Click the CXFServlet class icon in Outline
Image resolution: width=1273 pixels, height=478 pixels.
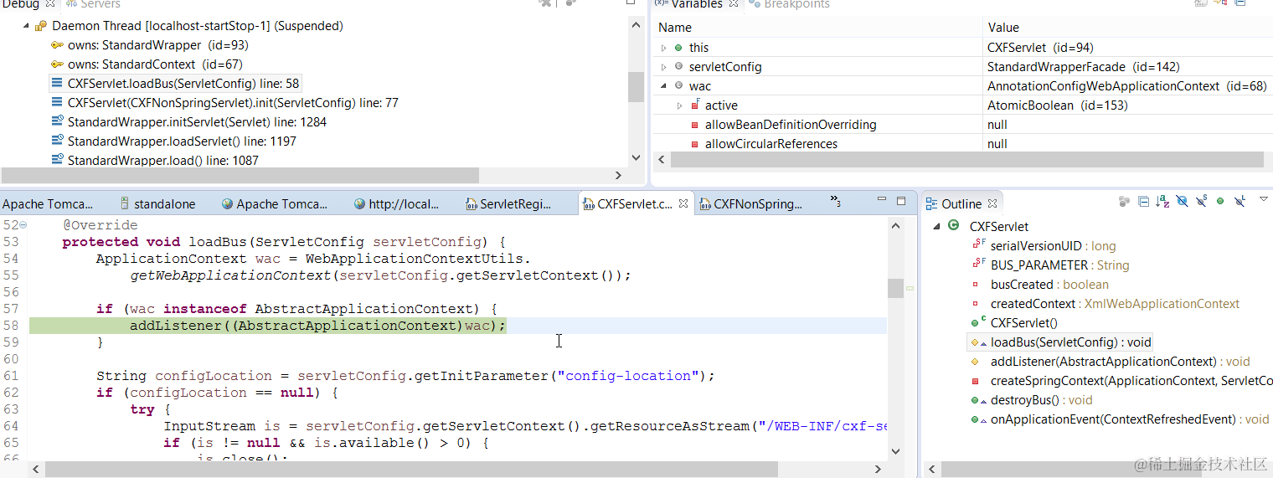953,226
